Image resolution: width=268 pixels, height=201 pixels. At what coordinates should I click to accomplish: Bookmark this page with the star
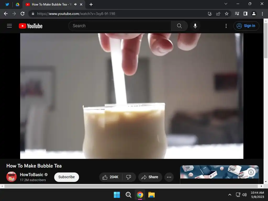point(227,14)
